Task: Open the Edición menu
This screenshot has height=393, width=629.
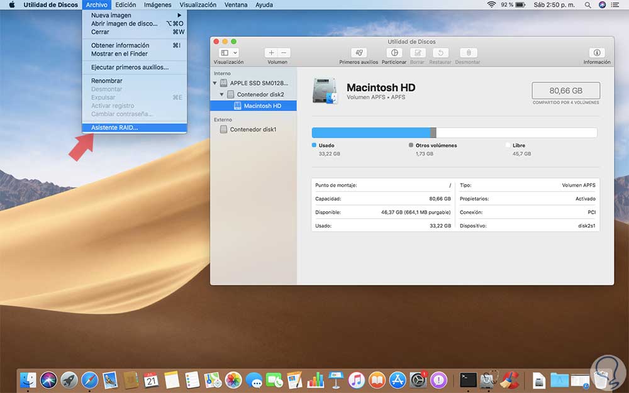Action: point(126,5)
